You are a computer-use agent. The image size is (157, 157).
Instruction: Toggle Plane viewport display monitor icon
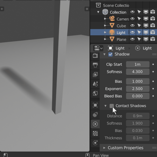coord(146,39)
